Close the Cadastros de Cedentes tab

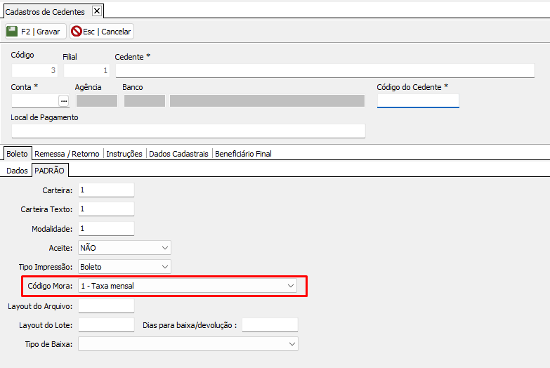click(x=97, y=11)
